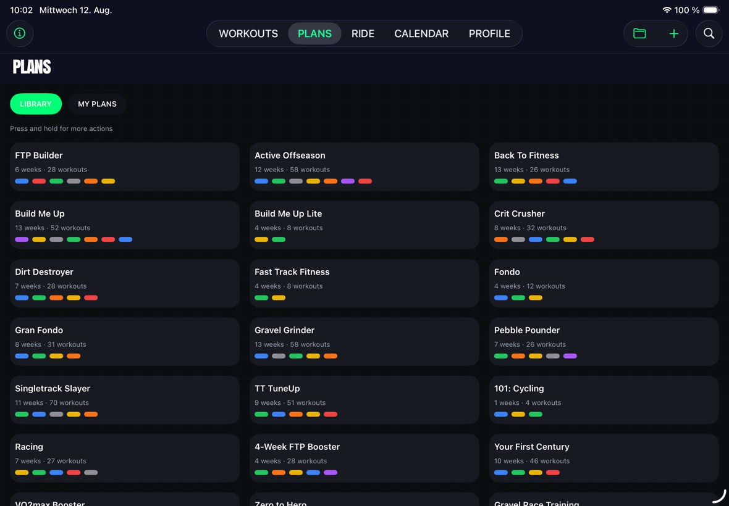Click '6 weeks · 28 workouts' text
The width and height of the screenshot is (729, 506).
pyautogui.click(x=51, y=170)
